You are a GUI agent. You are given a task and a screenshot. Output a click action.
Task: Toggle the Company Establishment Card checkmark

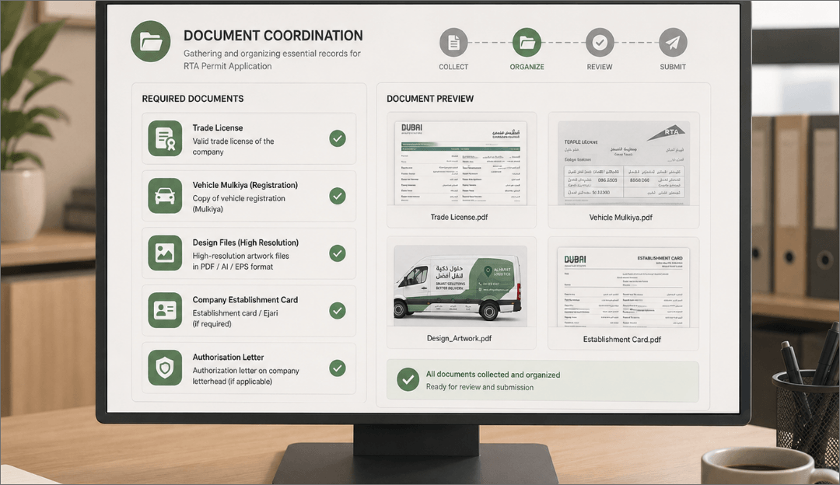pos(338,310)
